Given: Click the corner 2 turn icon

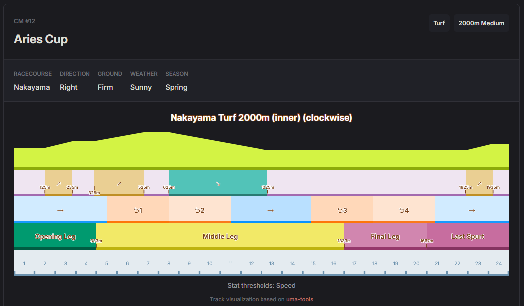Looking at the screenshot, I should point(199,210).
